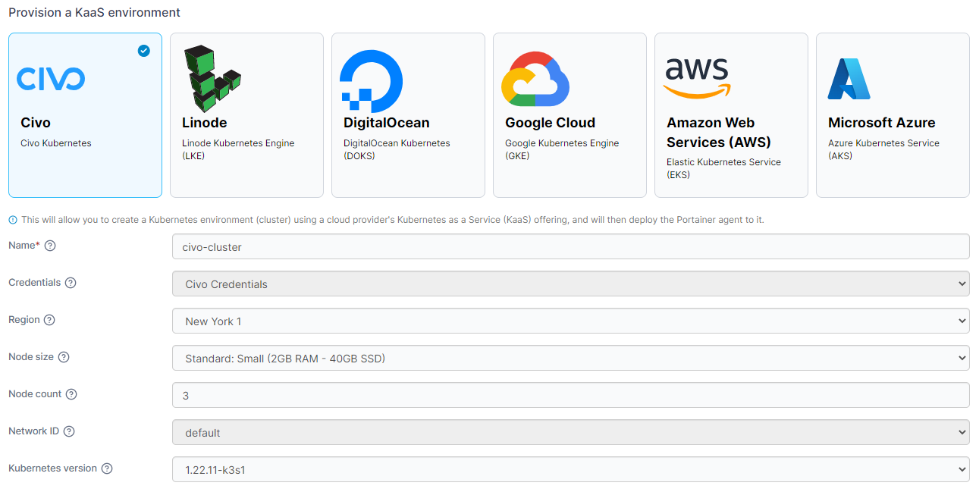Click the Network ID help icon

(x=68, y=431)
